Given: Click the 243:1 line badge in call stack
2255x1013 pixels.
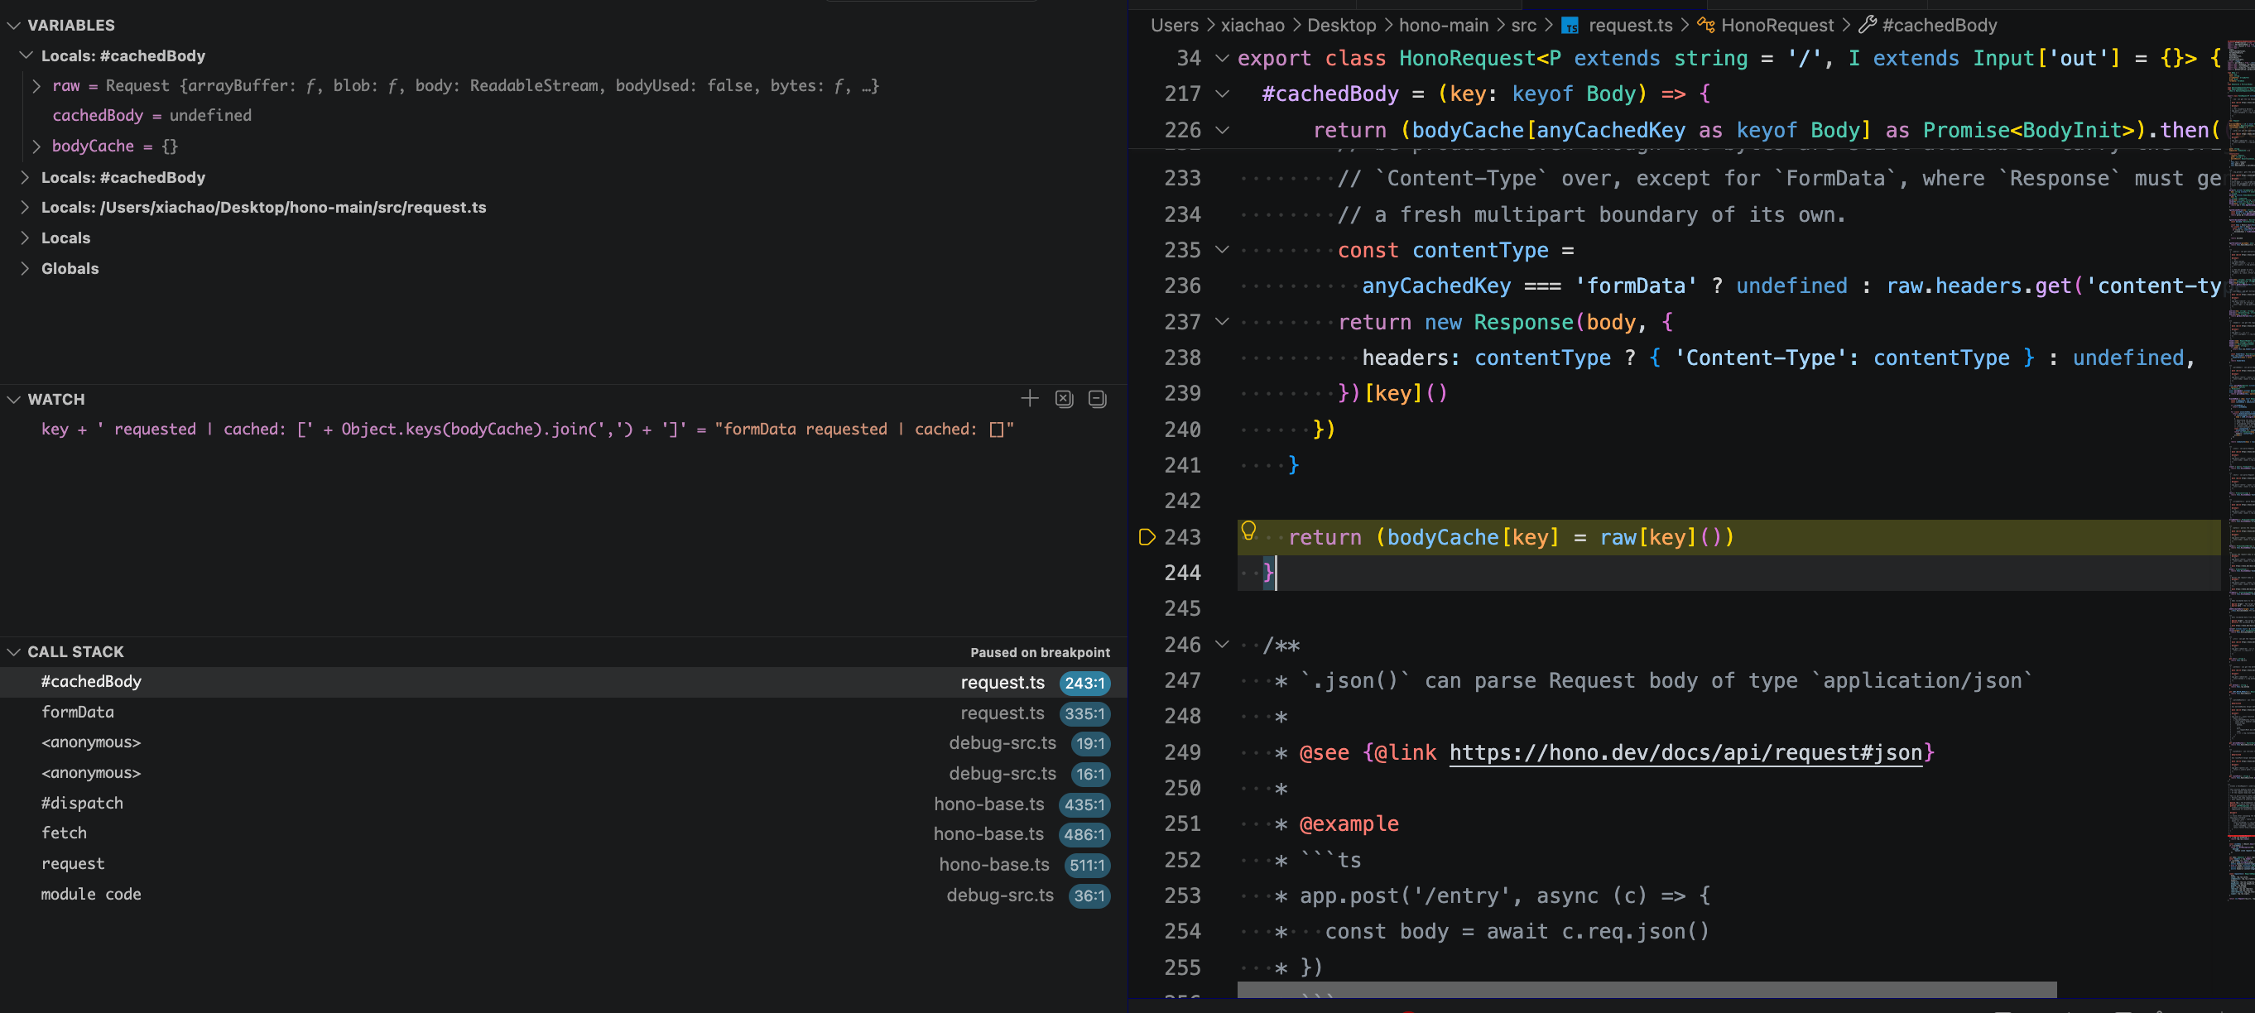Looking at the screenshot, I should tap(1084, 683).
